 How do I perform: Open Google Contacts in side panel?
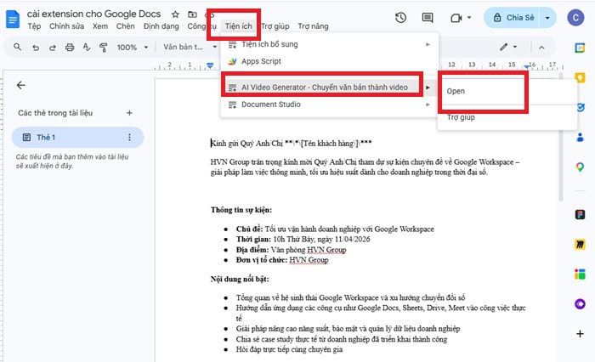[580, 137]
